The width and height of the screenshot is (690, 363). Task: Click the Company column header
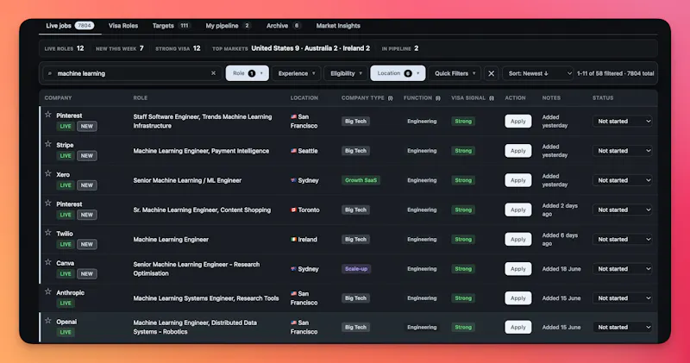point(58,97)
